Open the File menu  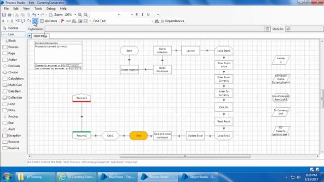6,9
